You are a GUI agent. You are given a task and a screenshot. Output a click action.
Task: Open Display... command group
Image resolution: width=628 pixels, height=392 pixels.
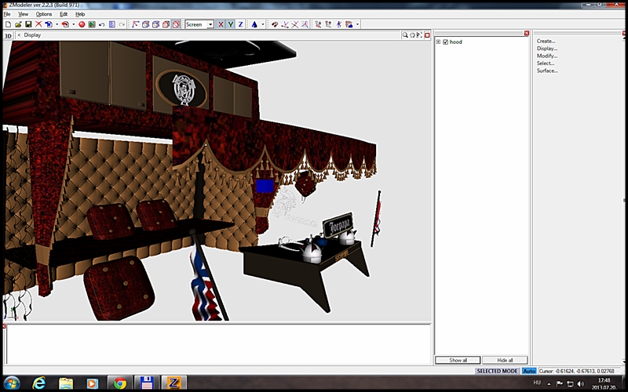tap(547, 49)
